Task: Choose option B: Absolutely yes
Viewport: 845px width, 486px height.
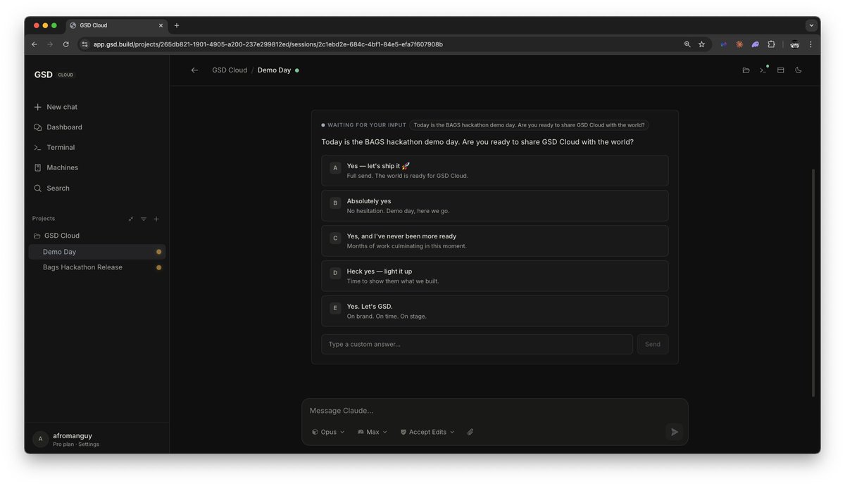Action: click(495, 206)
